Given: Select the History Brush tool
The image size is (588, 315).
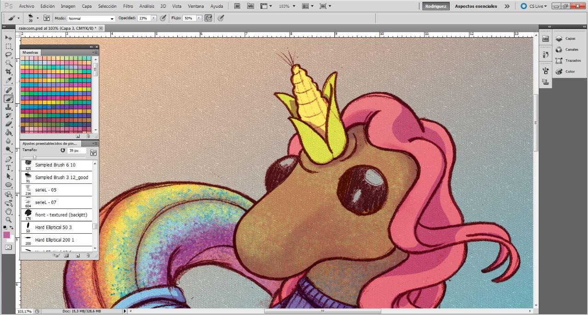Looking at the screenshot, I should [x=8, y=115].
